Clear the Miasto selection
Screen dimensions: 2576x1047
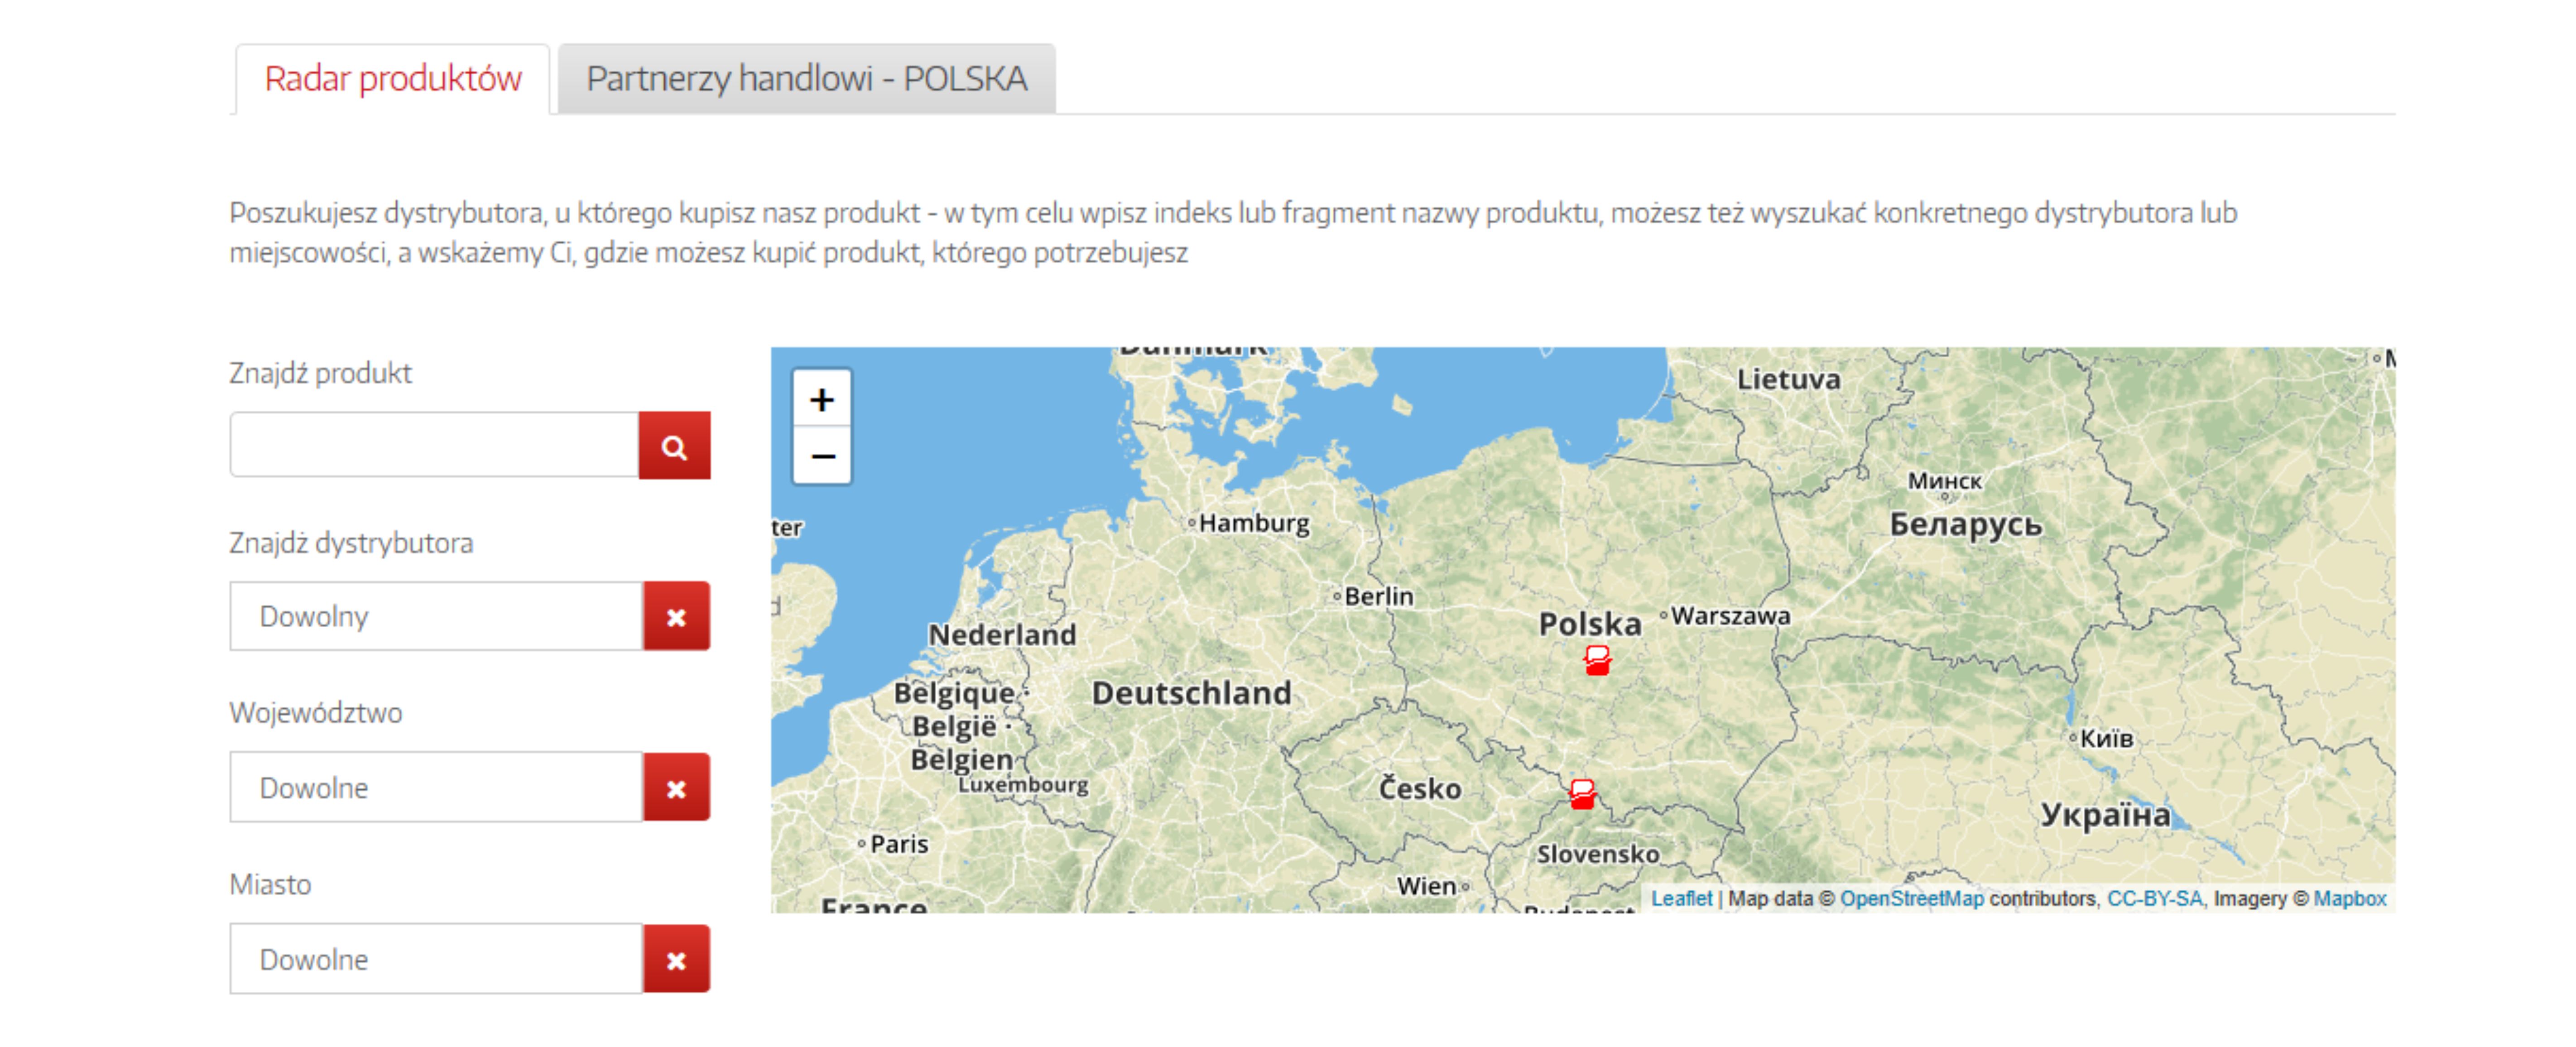[676, 960]
